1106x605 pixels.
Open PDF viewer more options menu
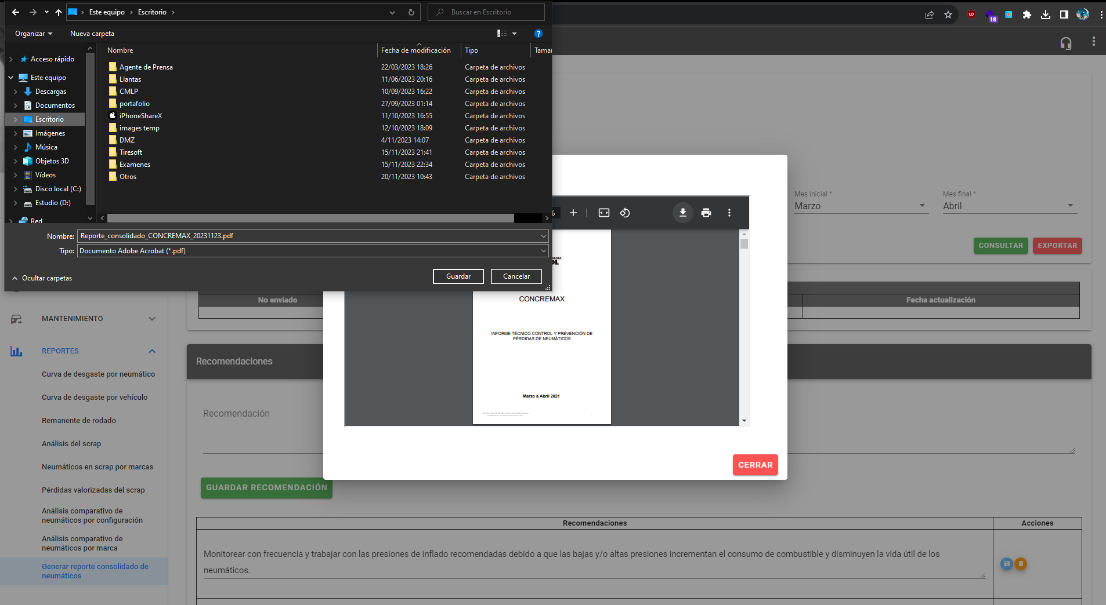[729, 213]
